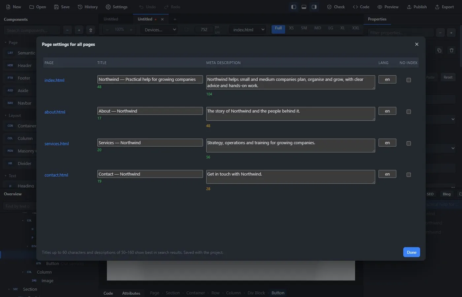Screen dimensions: 462x297
Task: Click the Export icon
Action: (x=437, y=7)
